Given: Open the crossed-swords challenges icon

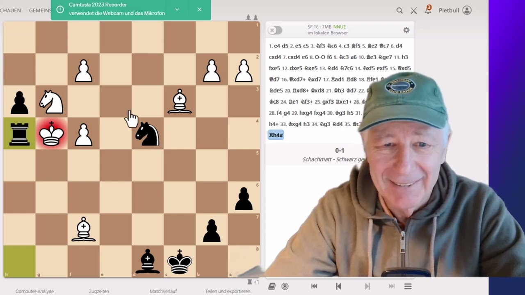Looking at the screenshot, I should click(x=413, y=11).
